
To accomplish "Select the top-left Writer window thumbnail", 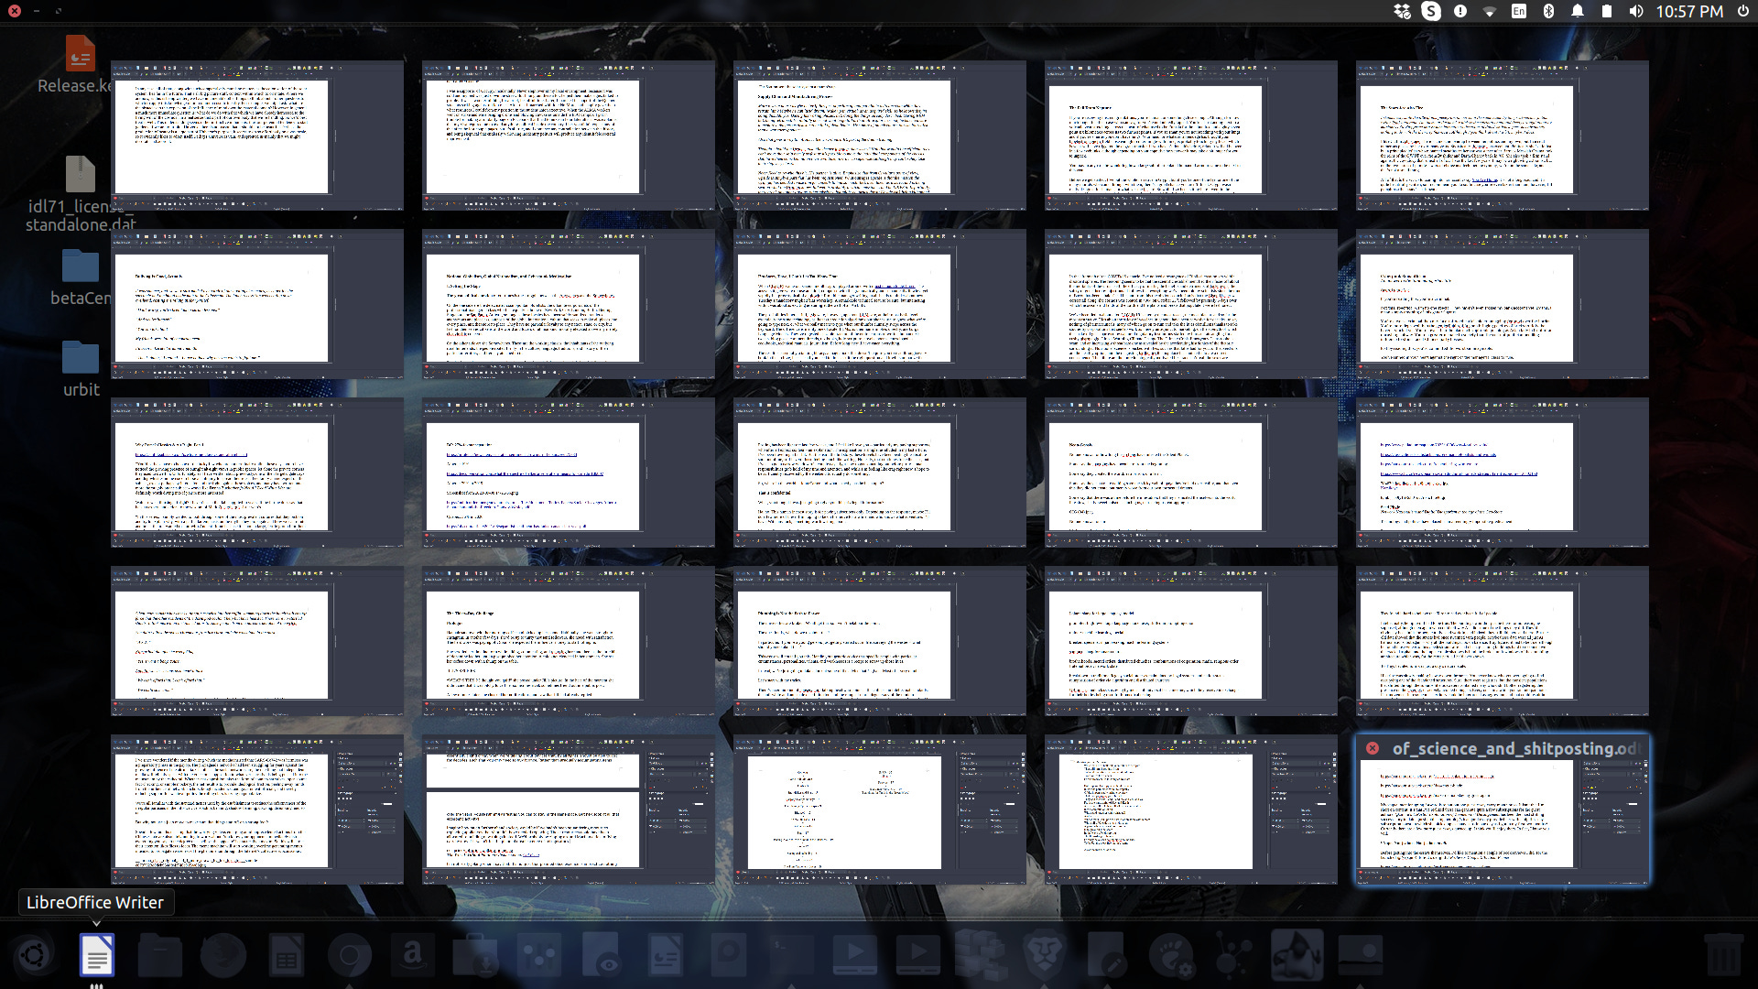I will pyautogui.click(x=256, y=136).
